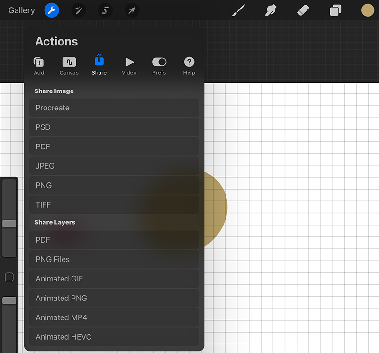Viewport: 379px width, 353px height.
Task: Switch to the Video tab
Action: [x=129, y=66]
